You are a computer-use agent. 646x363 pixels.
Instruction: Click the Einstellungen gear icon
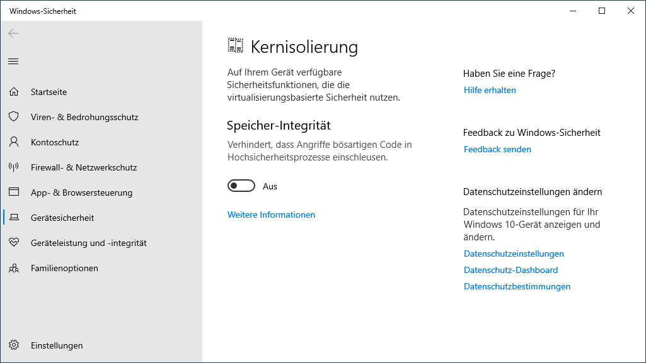[x=13, y=345]
